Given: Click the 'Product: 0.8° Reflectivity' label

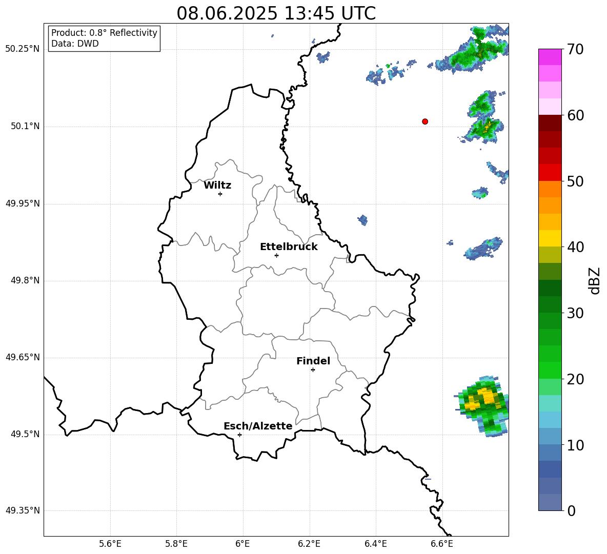Looking at the screenshot, I should click(104, 32).
